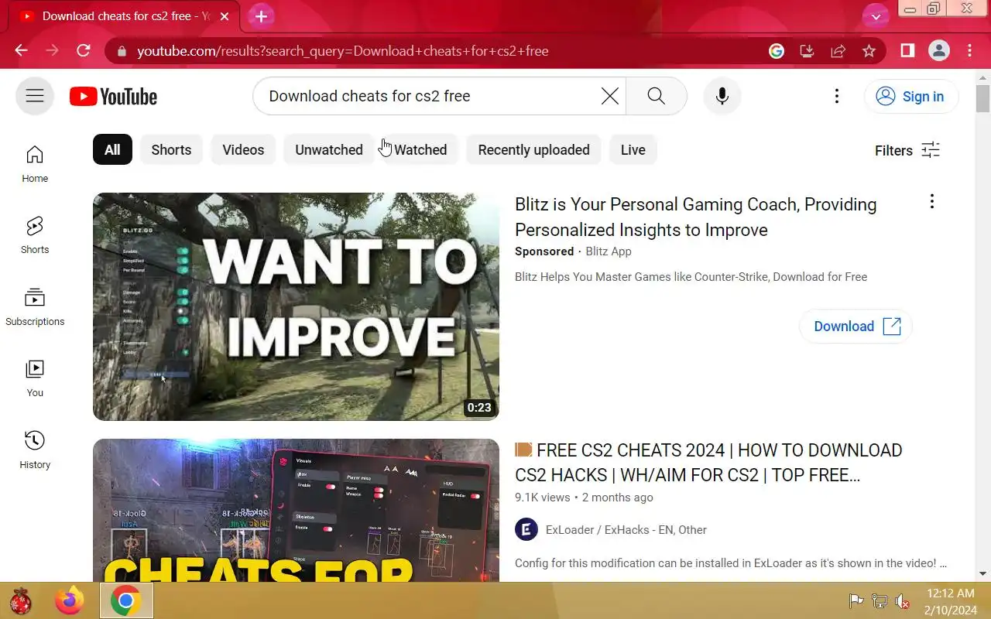This screenshot has width=991, height=619.
Task: Click the address bar URL
Action: 343,51
